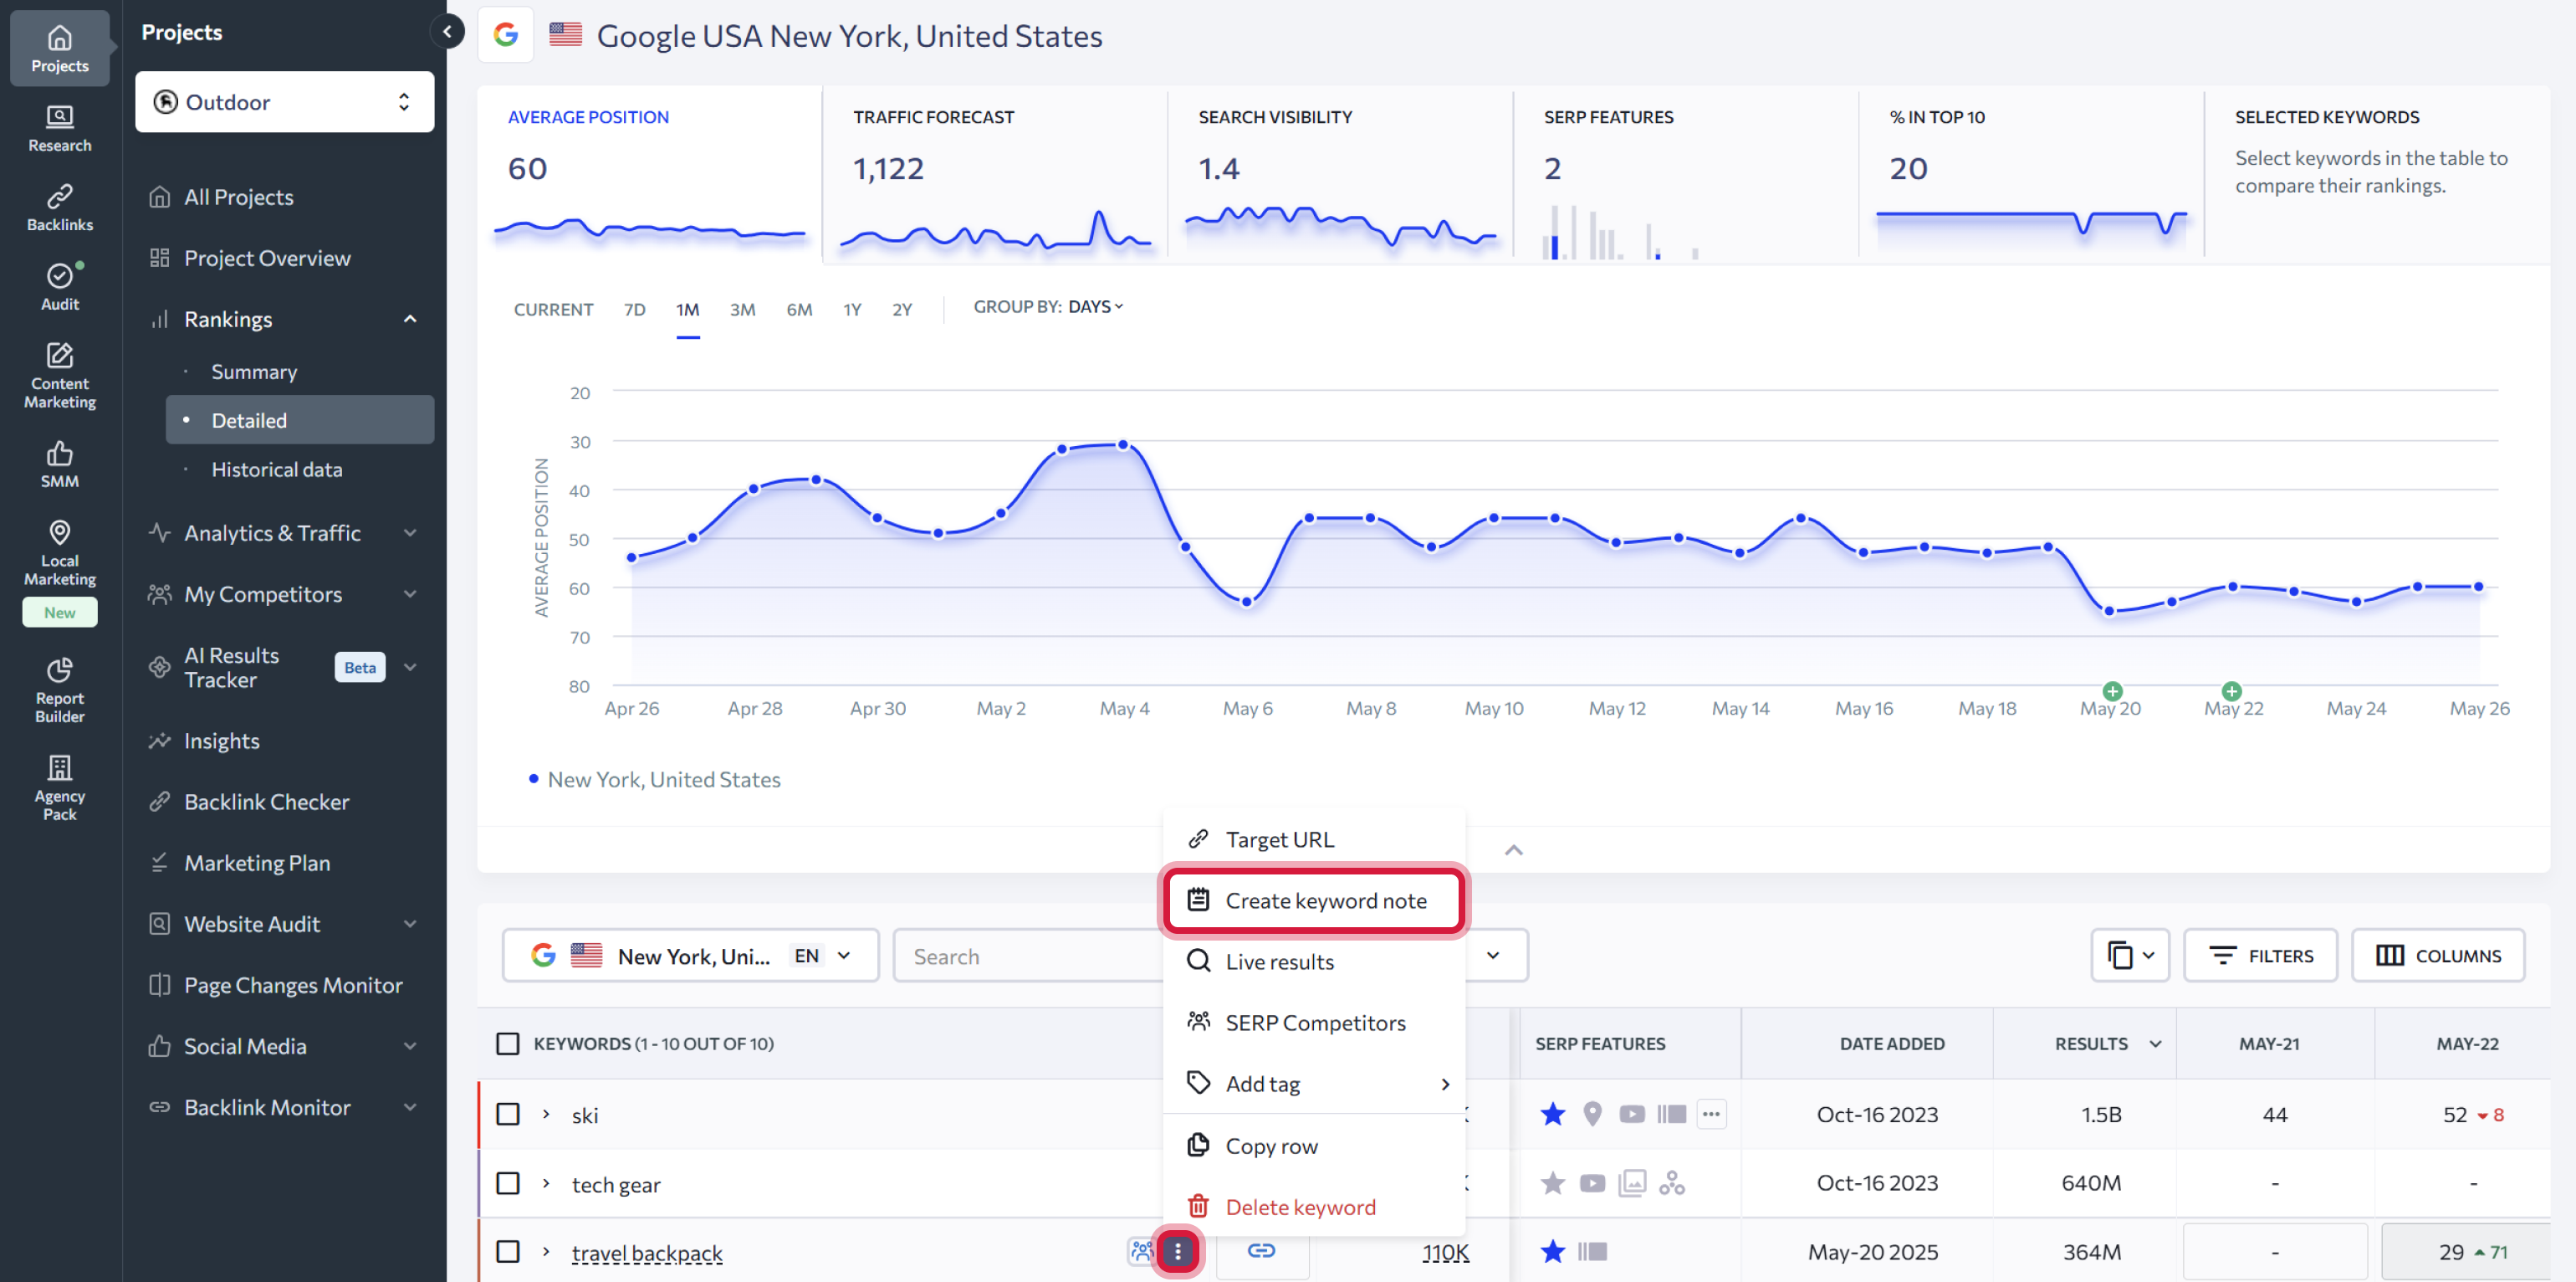Open Agency Pack in left rail
The height and width of the screenshot is (1282, 2576).
pos(60,787)
